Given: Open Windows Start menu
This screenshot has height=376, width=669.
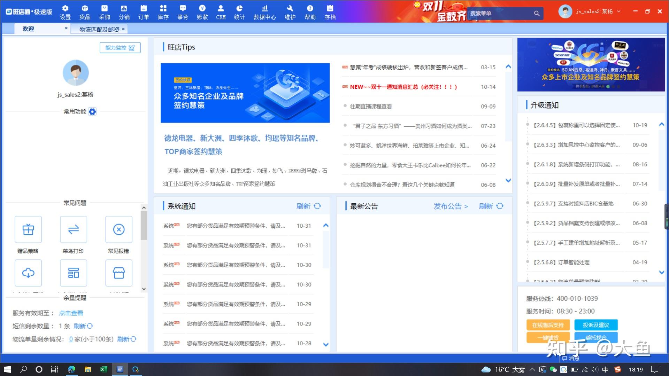Looking at the screenshot, I should [x=8, y=369].
